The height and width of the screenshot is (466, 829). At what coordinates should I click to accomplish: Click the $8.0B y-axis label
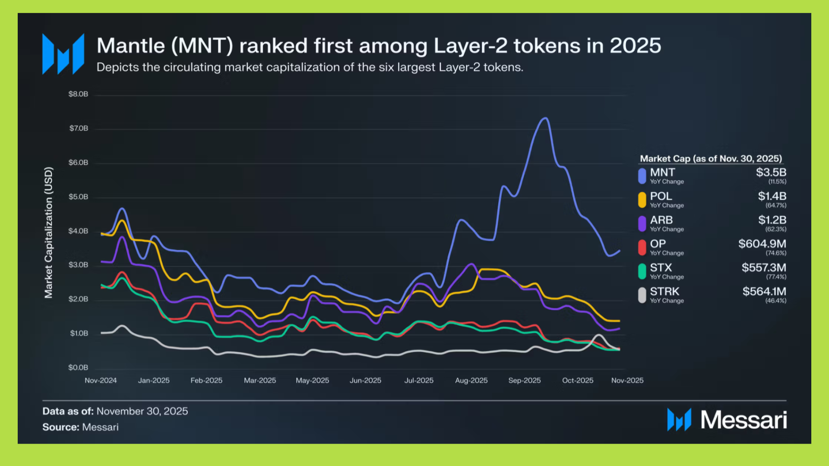(78, 94)
